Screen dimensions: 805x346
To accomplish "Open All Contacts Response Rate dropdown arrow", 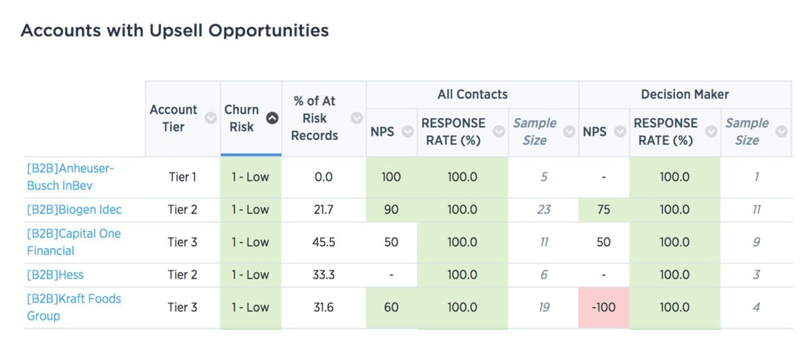I will pyautogui.click(x=499, y=132).
